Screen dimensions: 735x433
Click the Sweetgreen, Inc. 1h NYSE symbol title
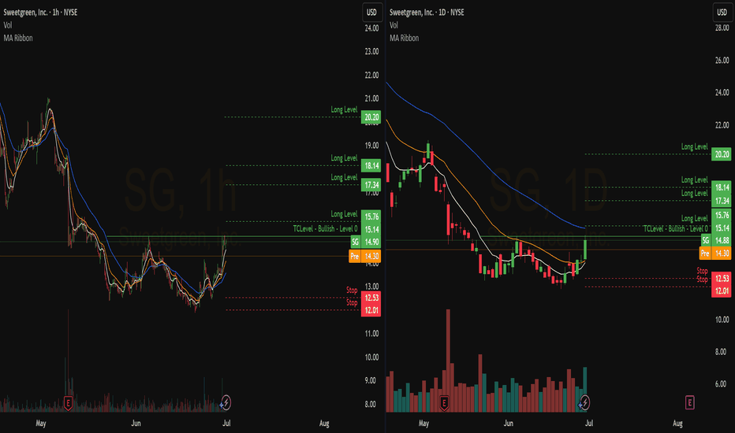click(x=40, y=13)
